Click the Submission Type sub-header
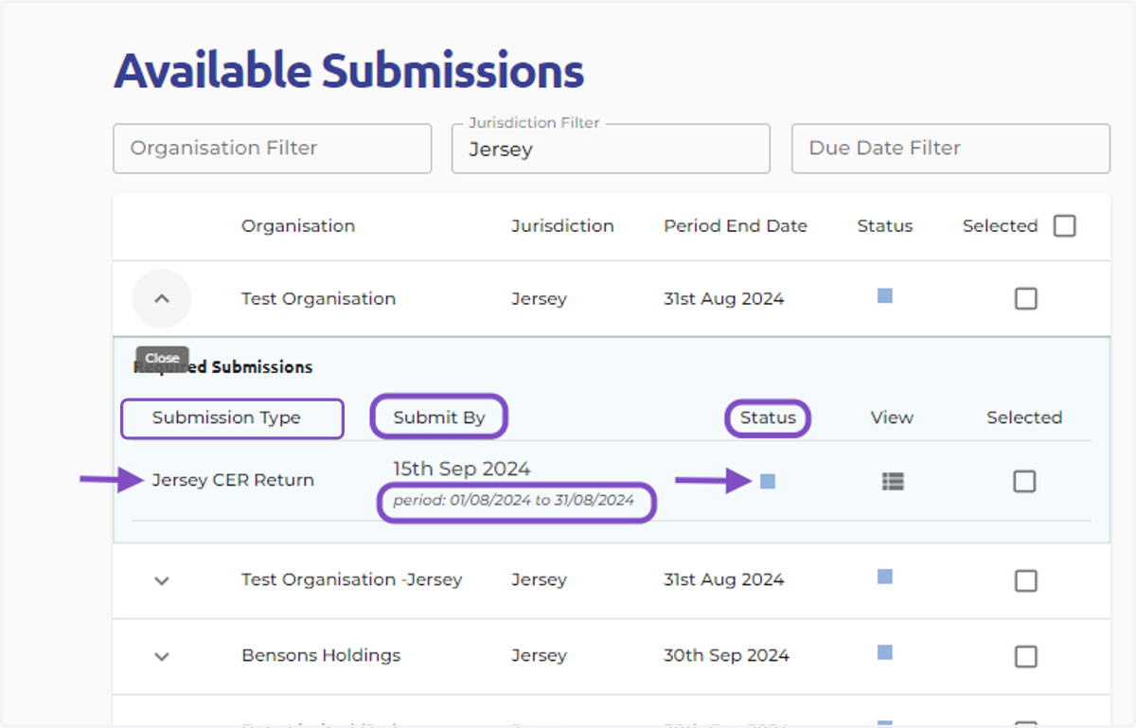Screen dimensions: 1136x728 (226, 417)
